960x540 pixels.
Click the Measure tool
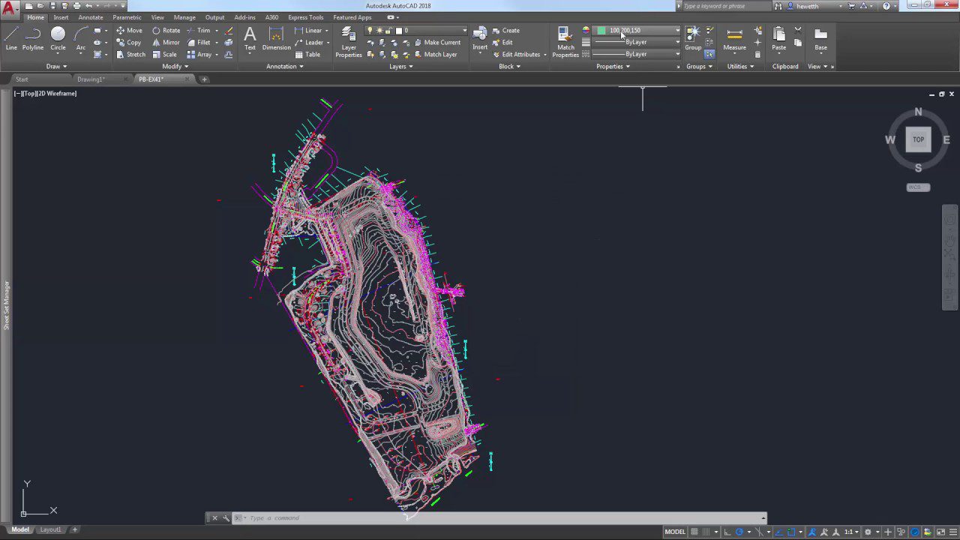(735, 37)
